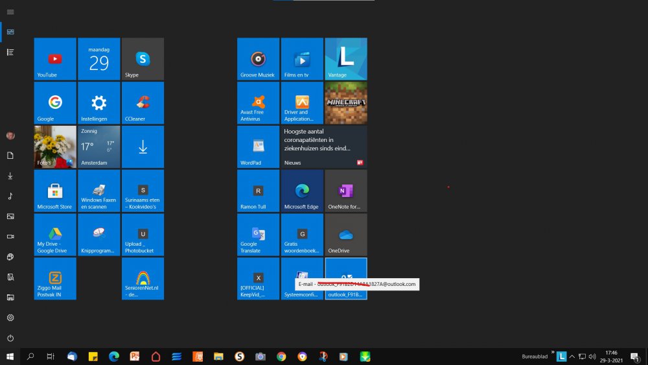Select the pinned tiles view
The height and width of the screenshot is (365, 648).
pyautogui.click(x=10, y=32)
